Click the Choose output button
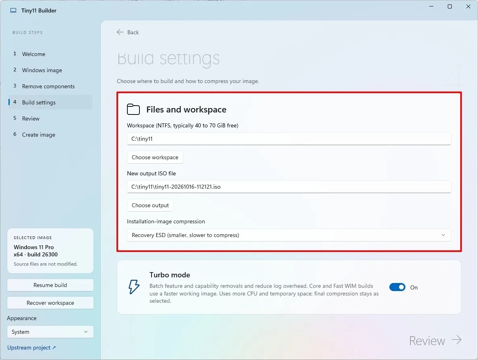478x360 pixels. (x=150, y=205)
